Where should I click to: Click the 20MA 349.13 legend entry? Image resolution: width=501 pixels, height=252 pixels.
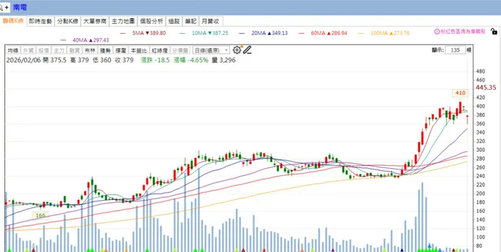[263, 33]
